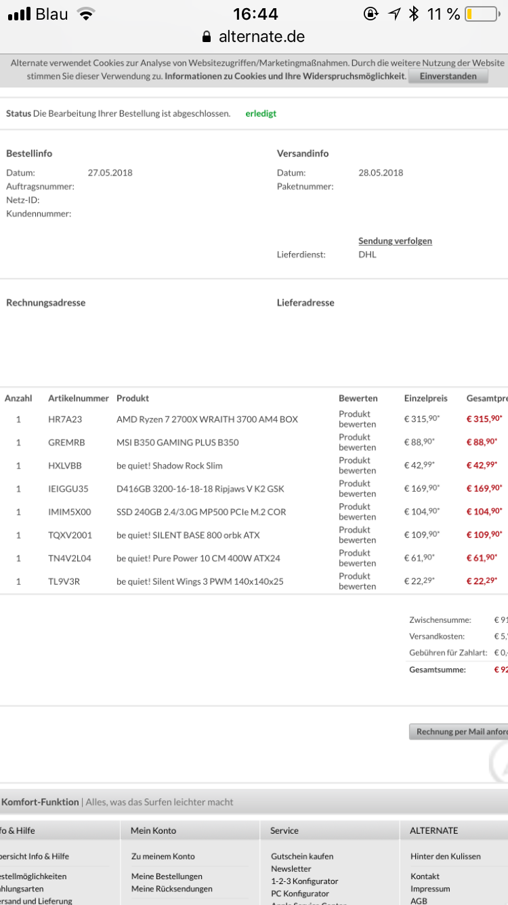Open the Newsletter link
508x905 pixels.
coord(291,868)
